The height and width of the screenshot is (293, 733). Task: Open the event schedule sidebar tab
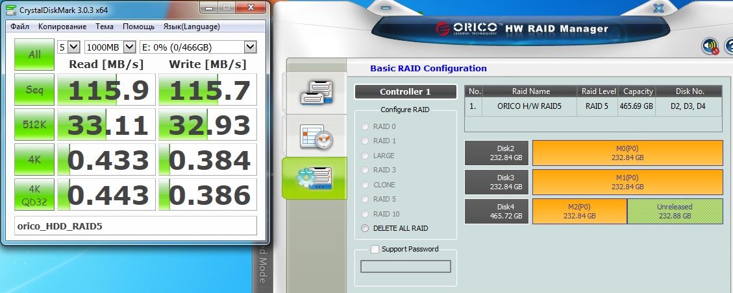click(x=316, y=135)
